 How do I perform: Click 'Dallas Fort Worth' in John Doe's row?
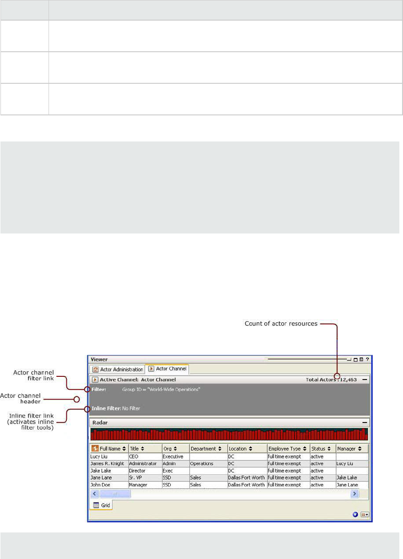247,485
